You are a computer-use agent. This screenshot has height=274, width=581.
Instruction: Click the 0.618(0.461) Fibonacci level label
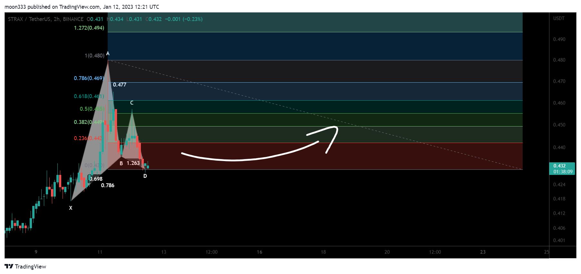point(89,96)
